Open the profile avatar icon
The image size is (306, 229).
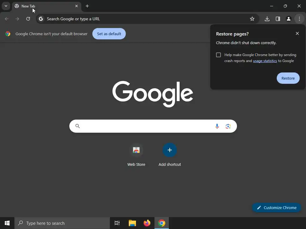(x=289, y=19)
